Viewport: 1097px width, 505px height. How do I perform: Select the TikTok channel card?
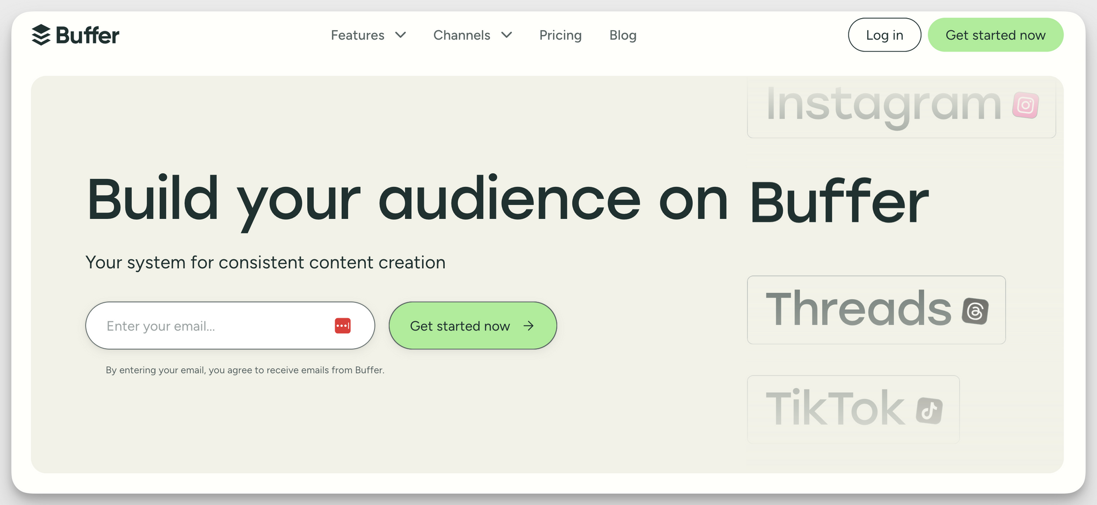(x=853, y=409)
